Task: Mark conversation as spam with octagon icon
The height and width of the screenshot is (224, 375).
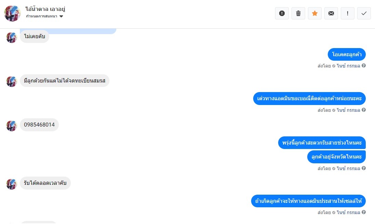Action: coord(282,13)
